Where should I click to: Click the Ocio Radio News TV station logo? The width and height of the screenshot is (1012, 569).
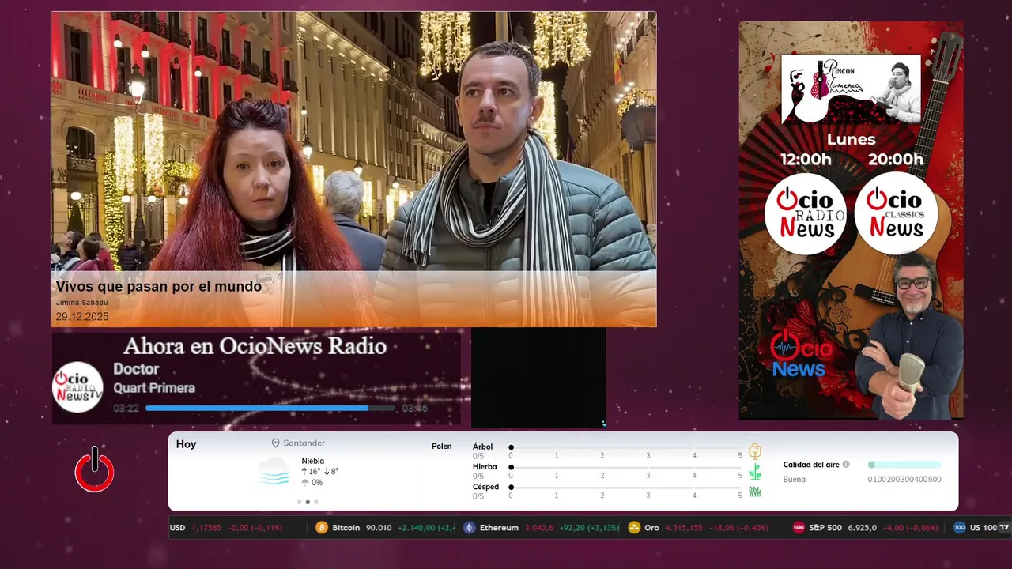(77, 387)
